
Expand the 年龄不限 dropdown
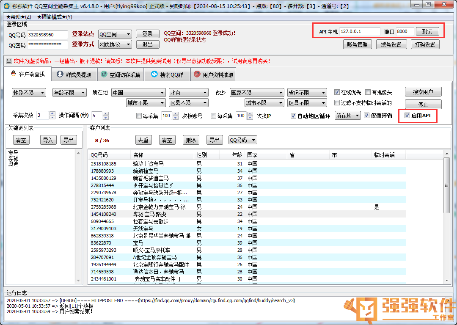[x=69, y=93]
